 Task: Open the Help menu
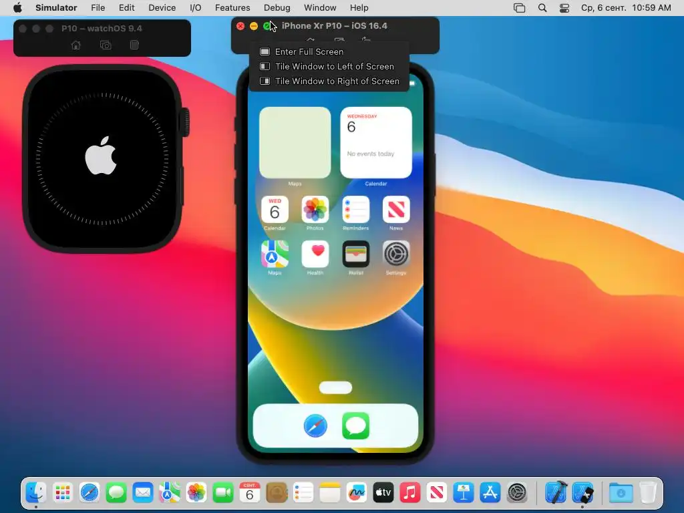pyautogui.click(x=359, y=7)
